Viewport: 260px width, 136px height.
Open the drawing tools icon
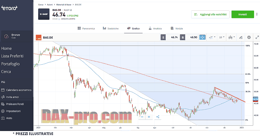[x=241, y=37]
